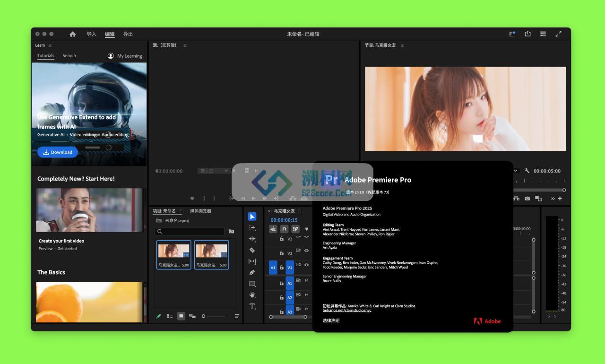Add buttons with the plus Button Editor
Screen dimensions: 605x364
point(560,199)
